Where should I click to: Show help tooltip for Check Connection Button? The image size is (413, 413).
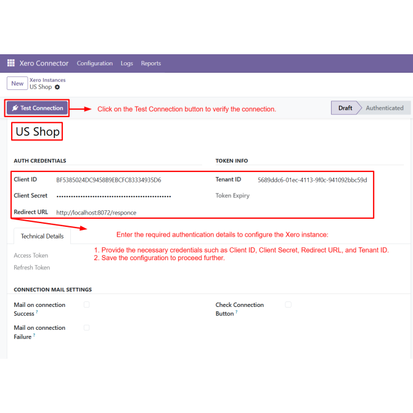click(237, 311)
